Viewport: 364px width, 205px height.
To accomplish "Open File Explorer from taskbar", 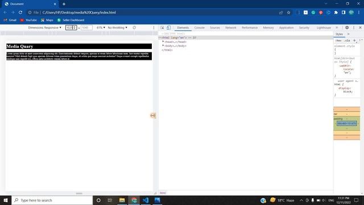I will [x=122, y=200].
